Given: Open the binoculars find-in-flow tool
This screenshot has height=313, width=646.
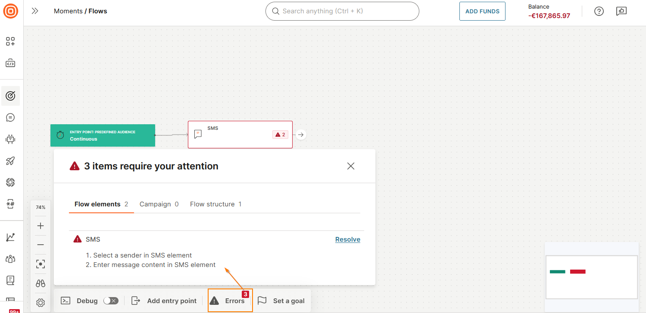Looking at the screenshot, I should coord(40,283).
